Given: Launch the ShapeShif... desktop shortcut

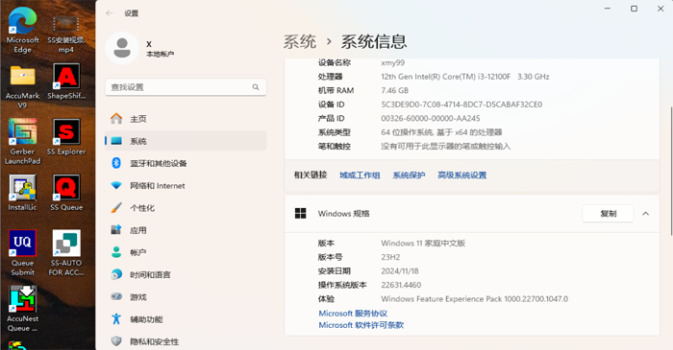Looking at the screenshot, I should coord(66,82).
